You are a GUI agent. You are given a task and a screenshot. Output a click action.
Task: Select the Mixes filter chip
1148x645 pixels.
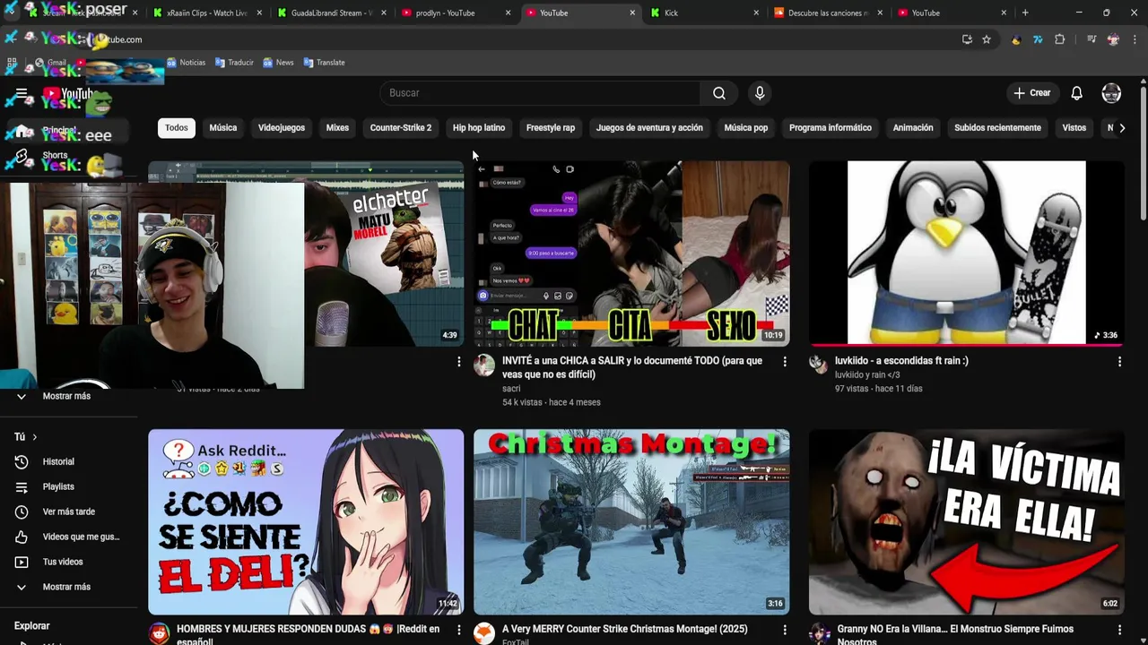tap(337, 128)
